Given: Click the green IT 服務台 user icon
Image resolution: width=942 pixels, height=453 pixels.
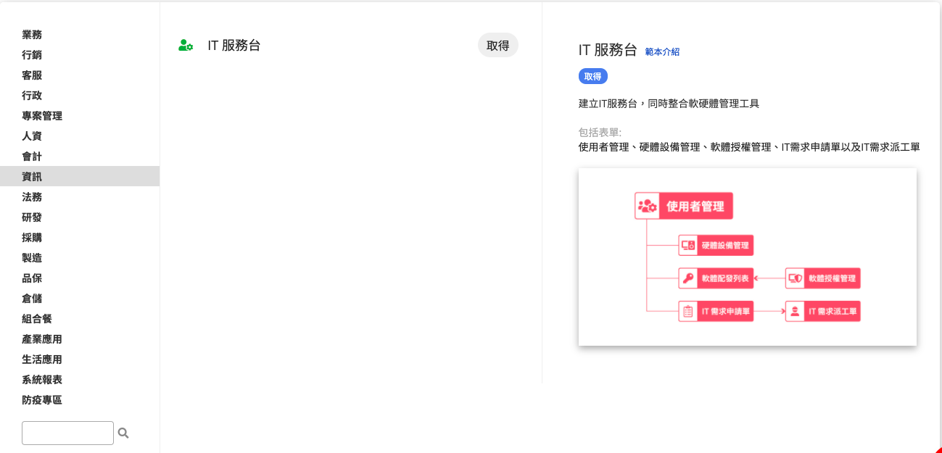Looking at the screenshot, I should coord(186,46).
